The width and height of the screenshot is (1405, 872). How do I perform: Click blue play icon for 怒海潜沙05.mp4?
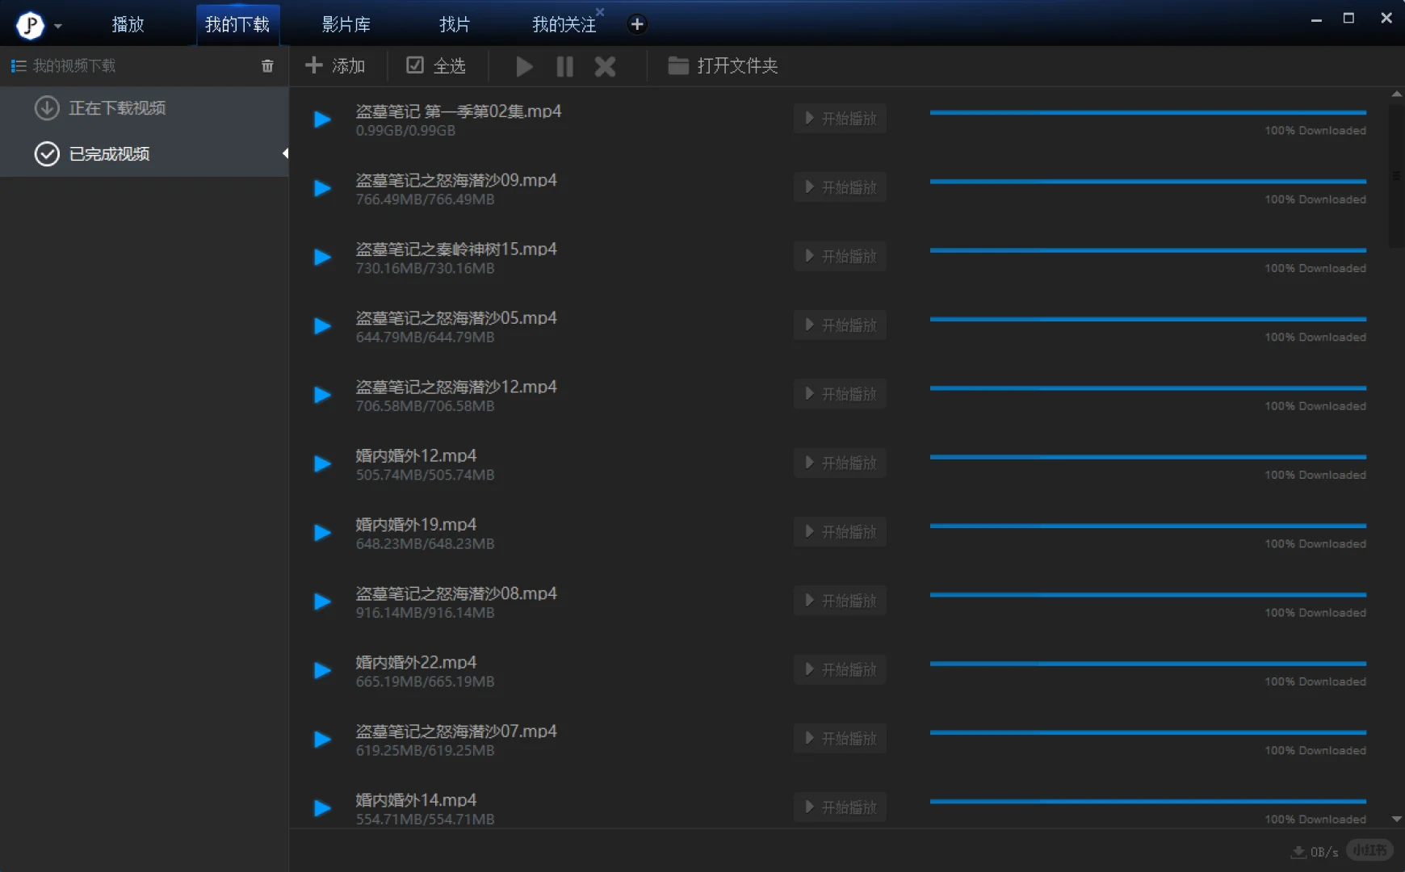tap(322, 326)
